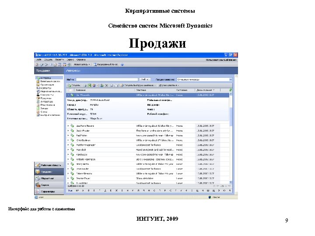The width and height of the screenshot is (315, 236).
Task: Open the Параметры navigation section
Action: (x=49, y=191)
